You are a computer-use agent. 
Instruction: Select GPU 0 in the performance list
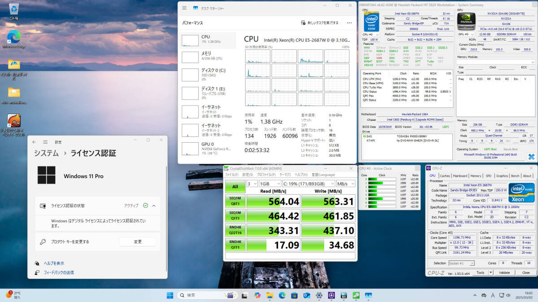coord(208,148)
